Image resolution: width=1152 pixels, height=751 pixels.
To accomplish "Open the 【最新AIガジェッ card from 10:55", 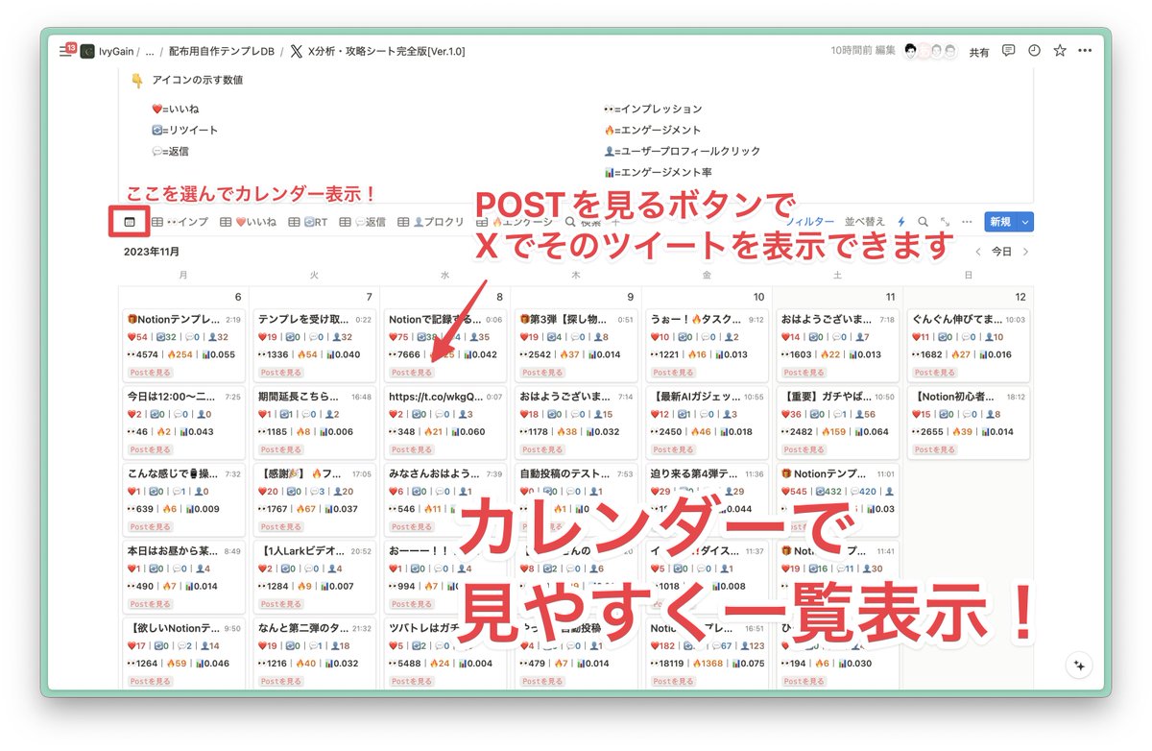I will click(x=708, y=422).
